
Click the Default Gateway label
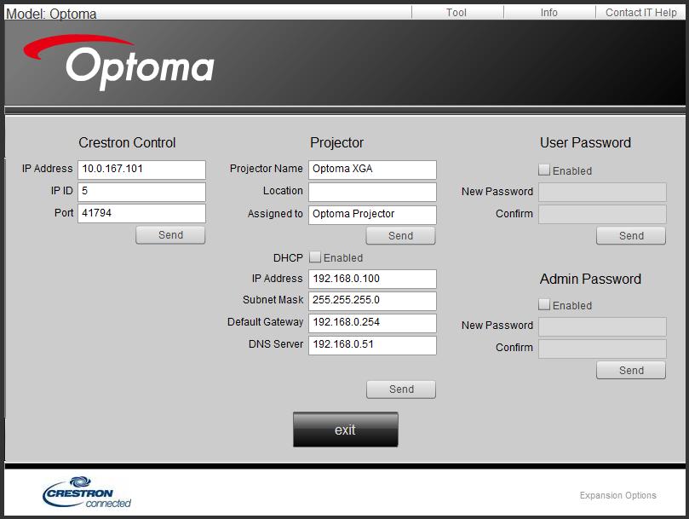[x=265, y=322]
